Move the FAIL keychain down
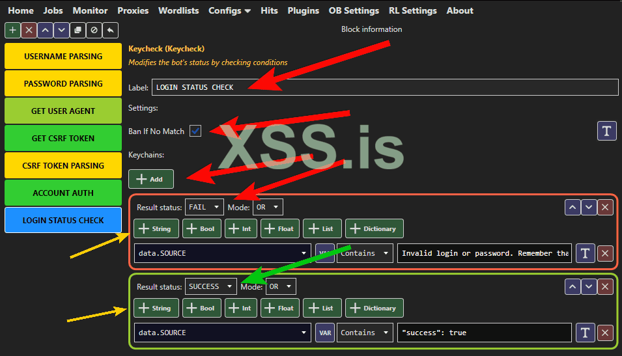 589,207
